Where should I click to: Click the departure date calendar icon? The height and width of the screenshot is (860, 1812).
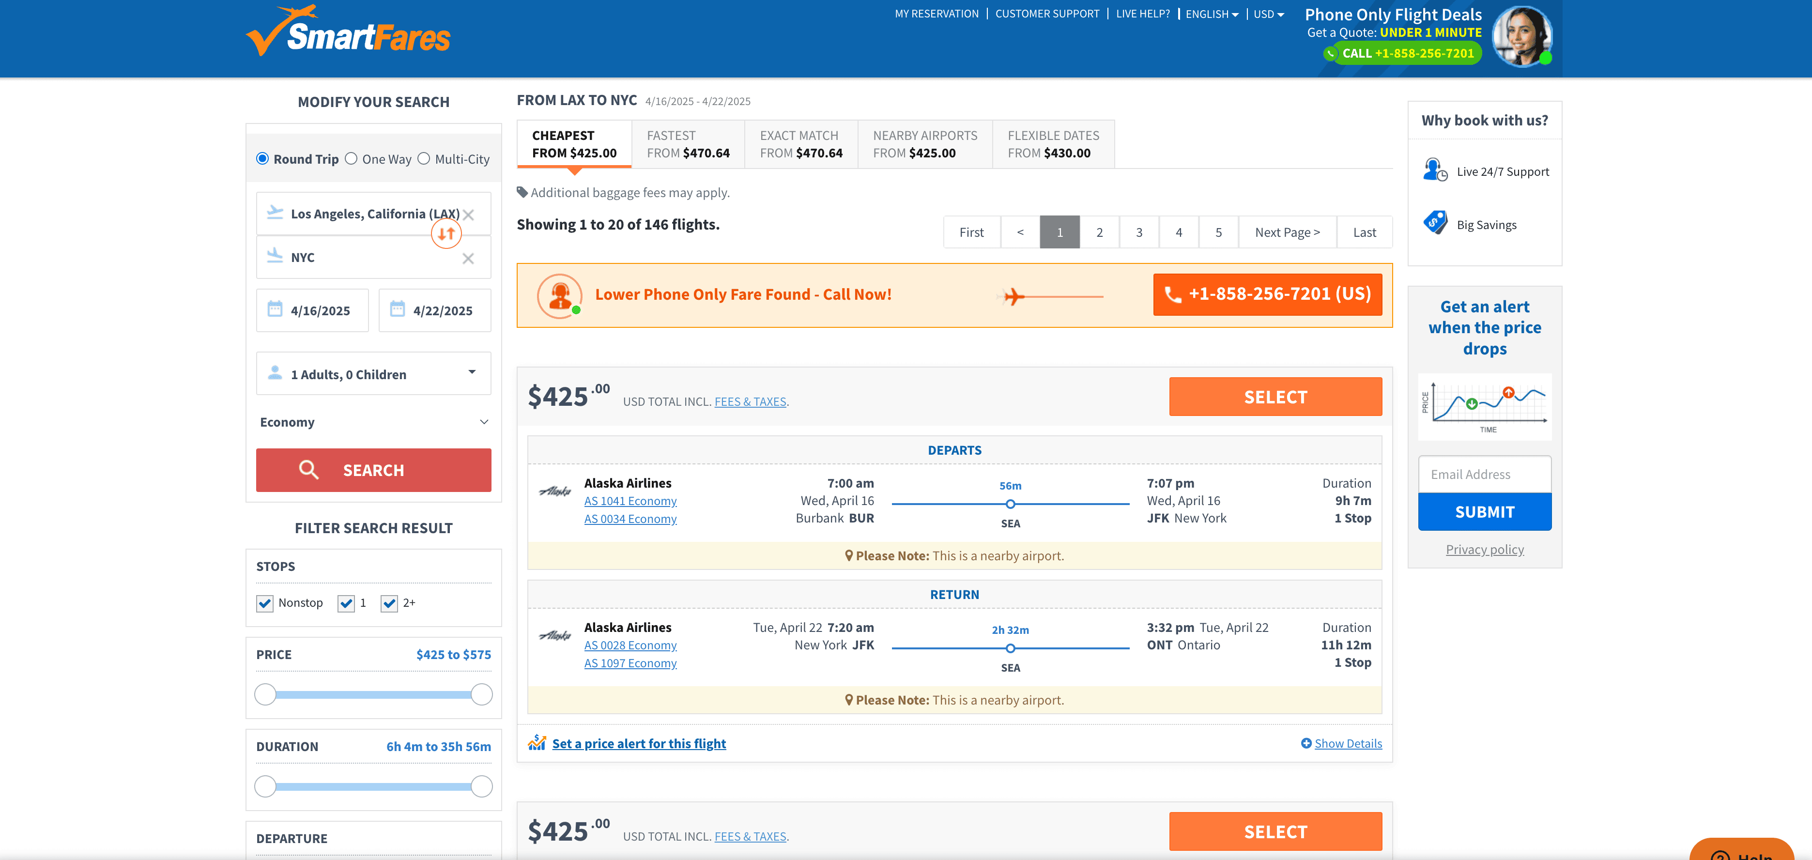point(275,309)
